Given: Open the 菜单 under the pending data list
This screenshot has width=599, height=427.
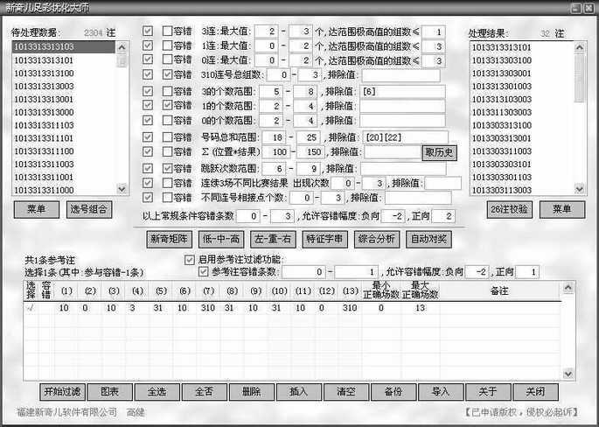Looking at the screenshot, I should pyautogui.click(x=37, y=209).
